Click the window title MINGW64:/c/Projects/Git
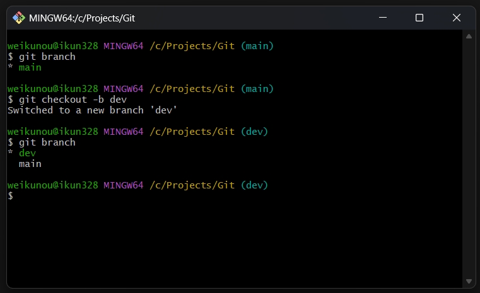 click(x=82, y=18)
